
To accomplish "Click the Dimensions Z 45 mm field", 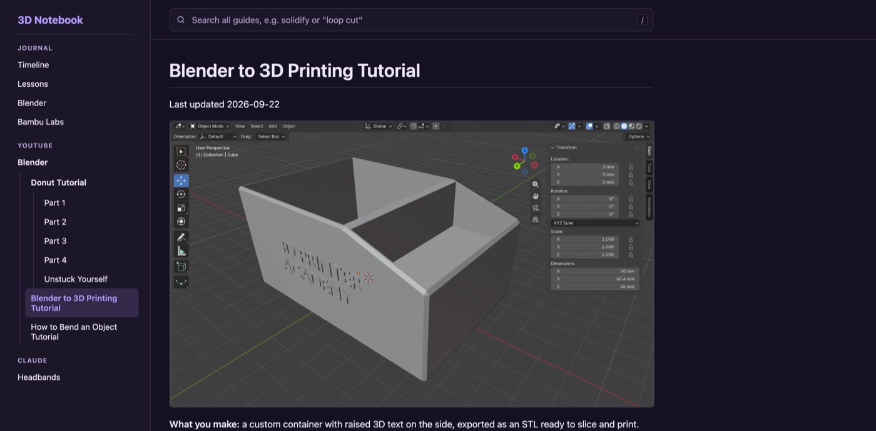I will click(x=594, y=287).
